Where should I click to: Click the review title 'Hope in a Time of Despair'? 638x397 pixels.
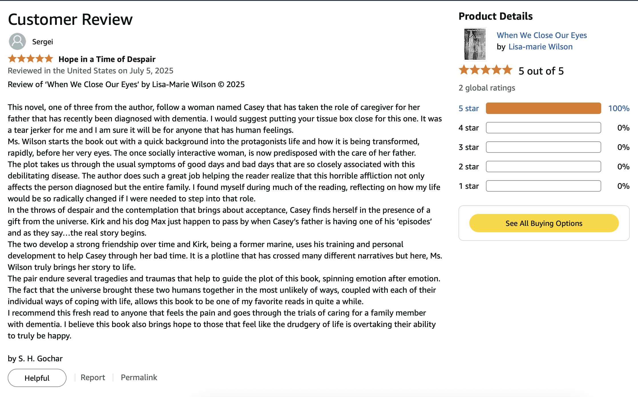click(x=107, y=59)
